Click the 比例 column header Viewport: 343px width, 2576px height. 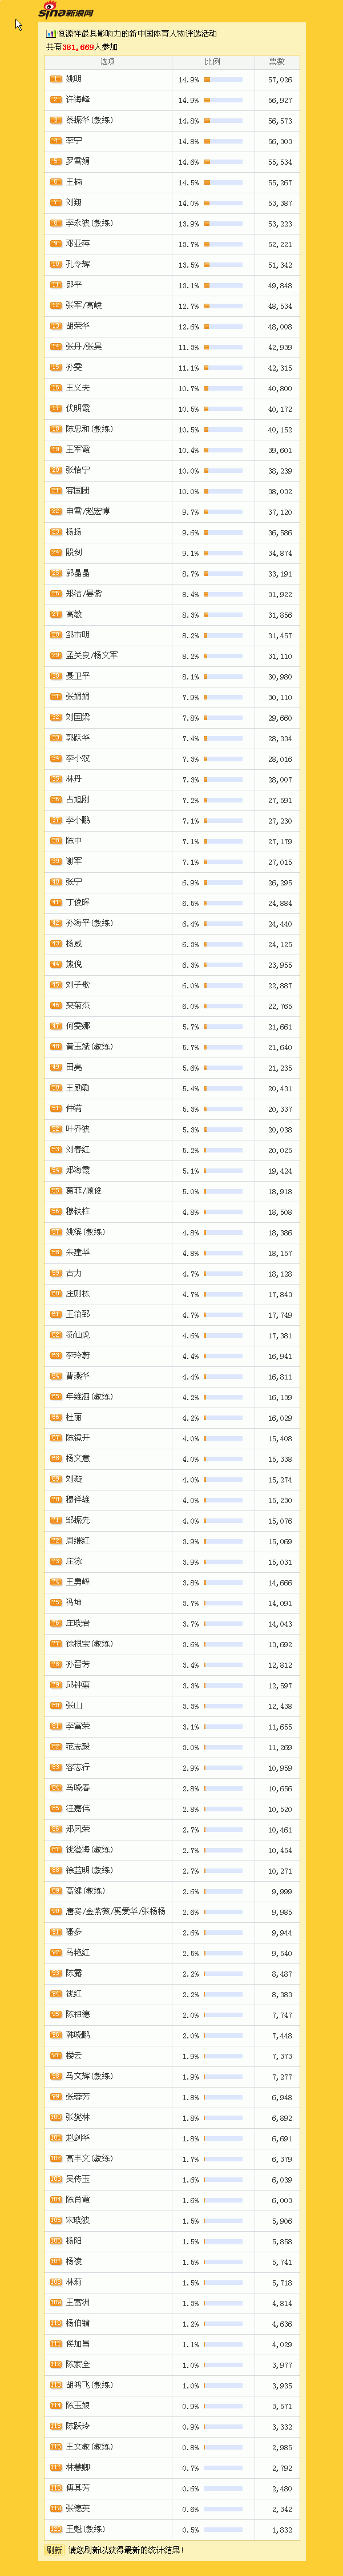point(212,62)
